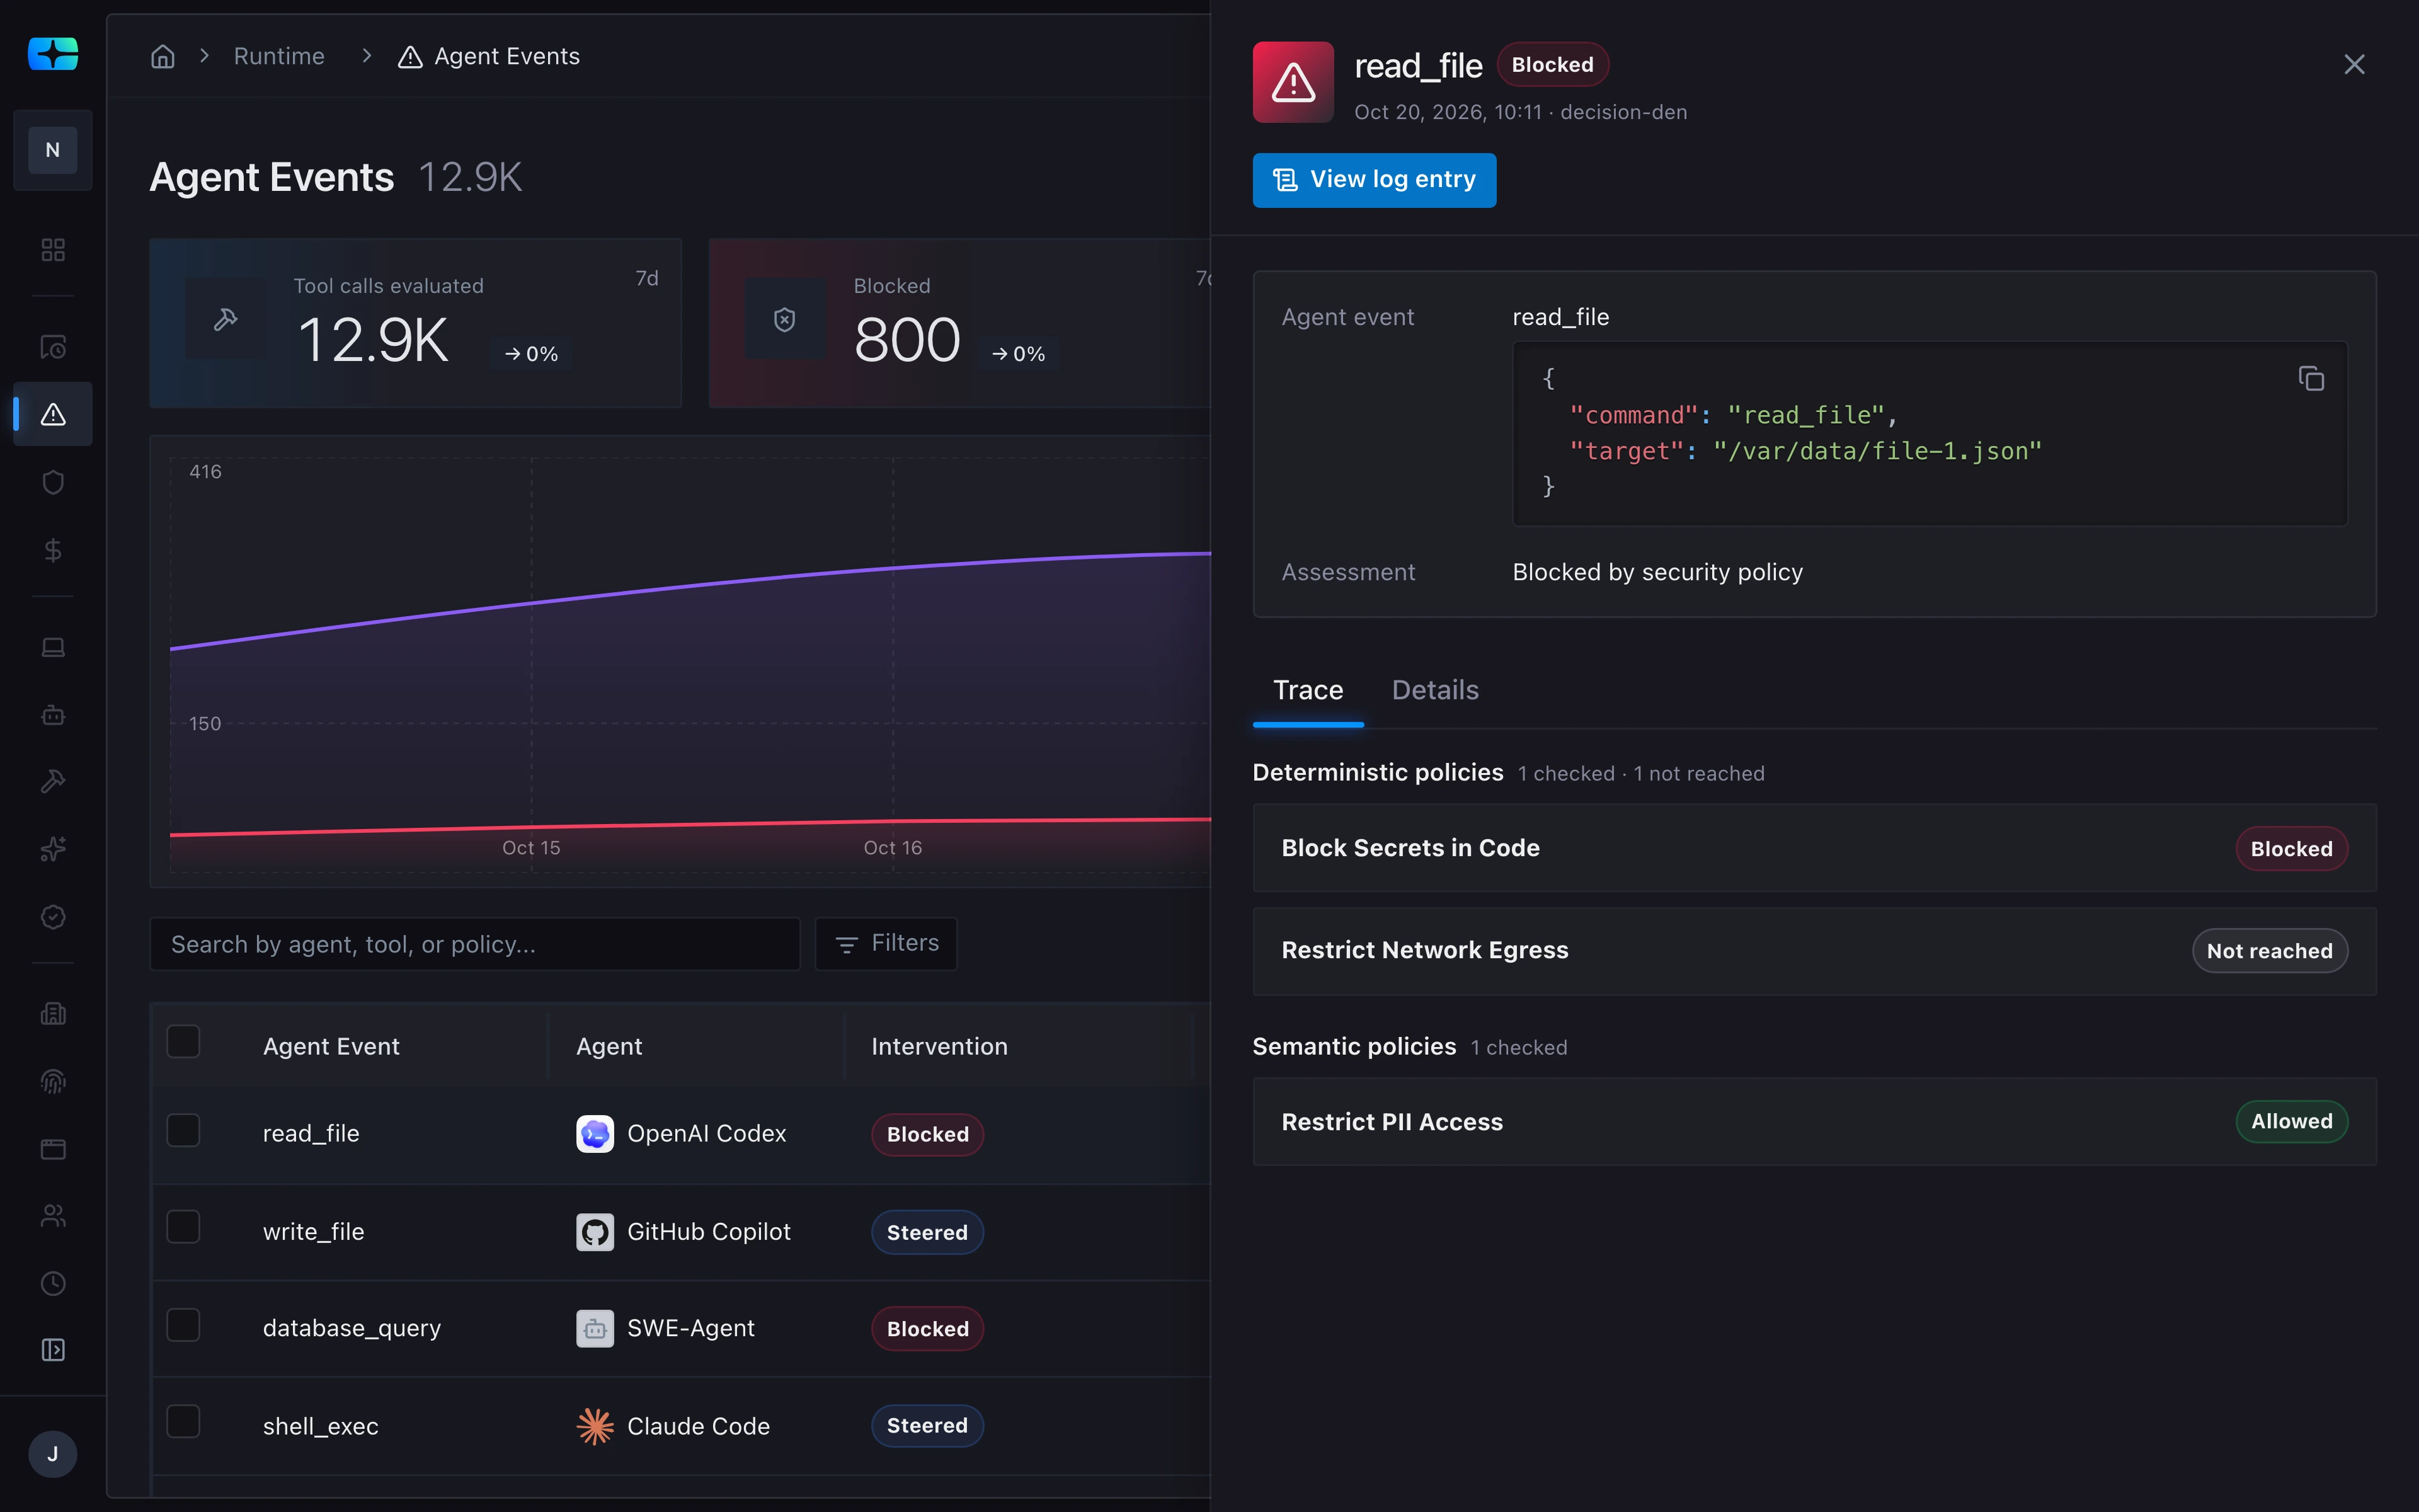Focus the search by agent, tool, or policy field
The image size is (2419, 1512).
click(475, 944)
